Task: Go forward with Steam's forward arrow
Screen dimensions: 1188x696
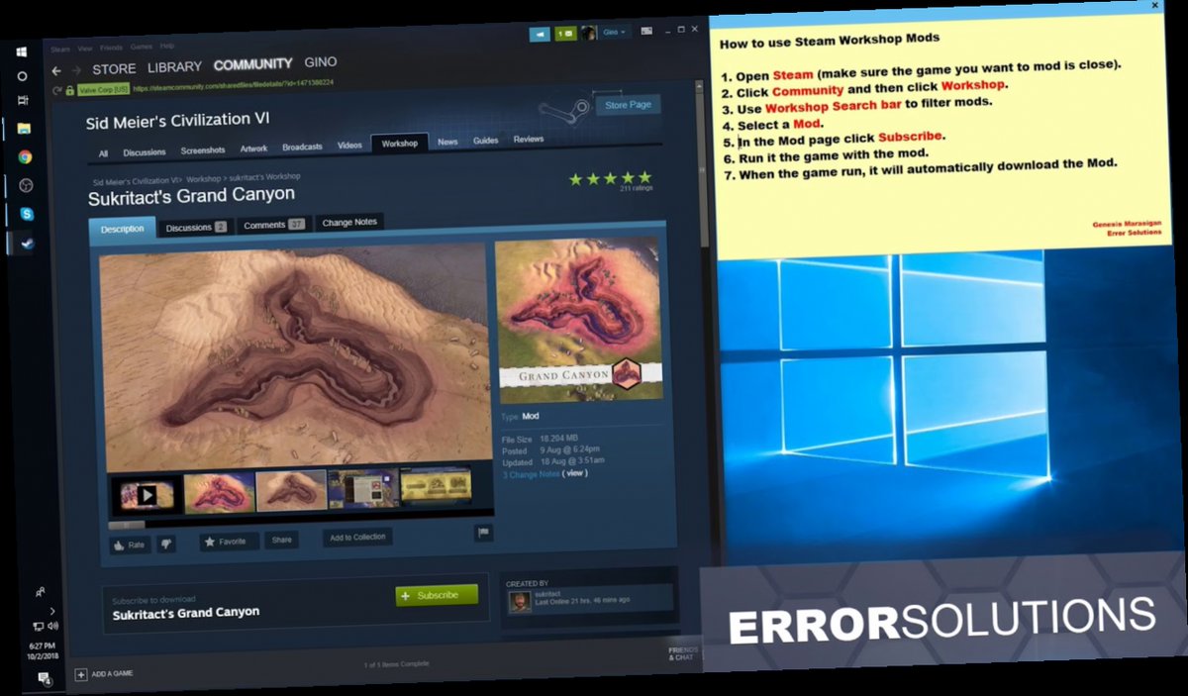Action: click(x=78, y=70)
